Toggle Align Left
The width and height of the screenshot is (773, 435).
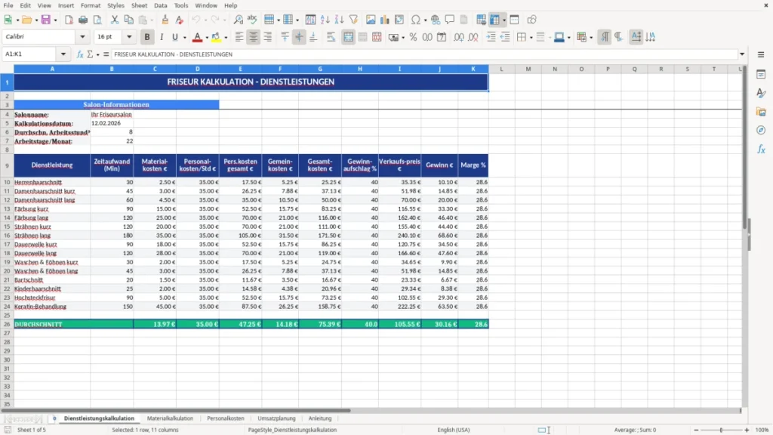(x=239, y=37)
